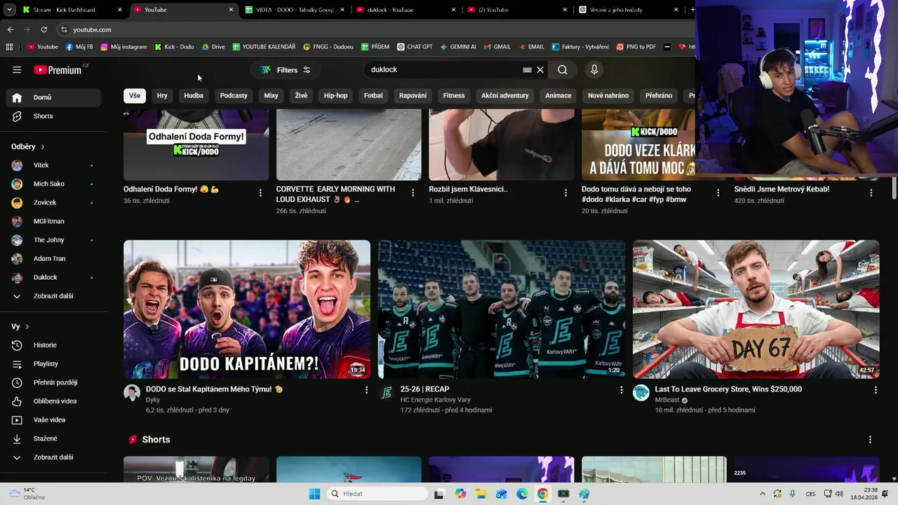Open the Odběry section chevron
This screenshot has width=898, height=505.
tap(43, 147)
